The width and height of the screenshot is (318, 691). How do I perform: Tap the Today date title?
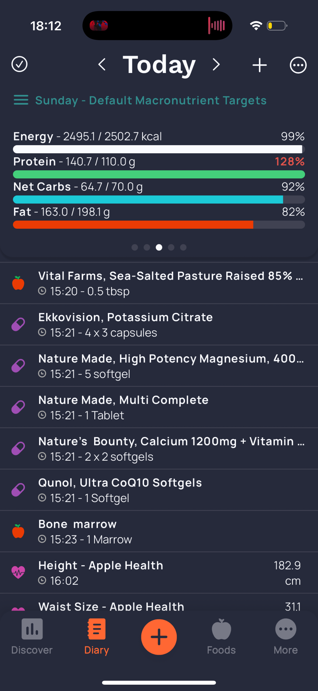[159, 65]
